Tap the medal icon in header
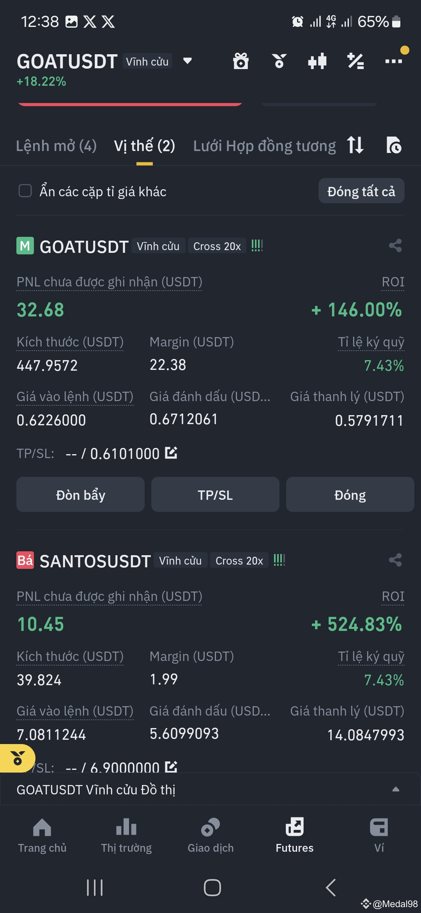Screen dimensions: 421x913 (x=279, y=61)
